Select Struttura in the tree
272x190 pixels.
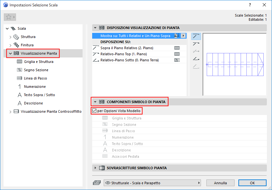tap(28, 37)
